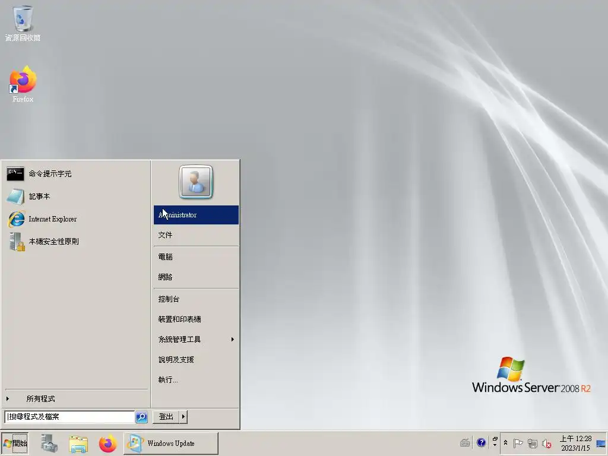608x456 pixels.
Task: Focus the 搜尋程式及檔案 search box
Action: click(70, 417)
